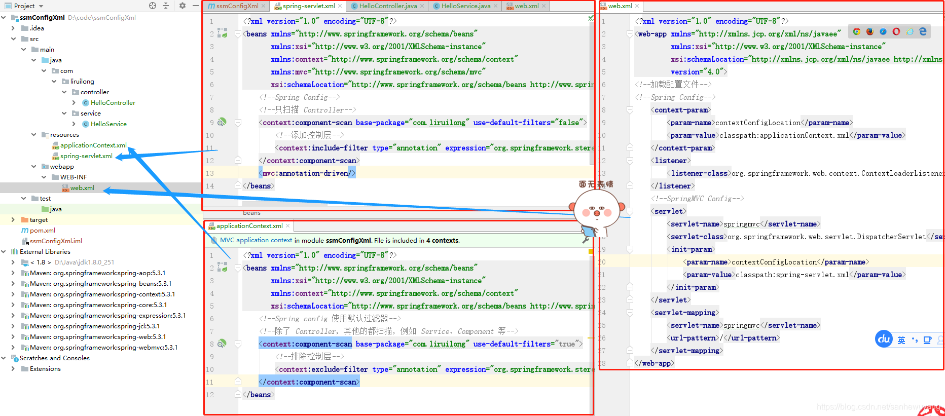This screenshot has width=945, height=416.
Task: Open in Firefox browser icon
Action: (870, 31)
